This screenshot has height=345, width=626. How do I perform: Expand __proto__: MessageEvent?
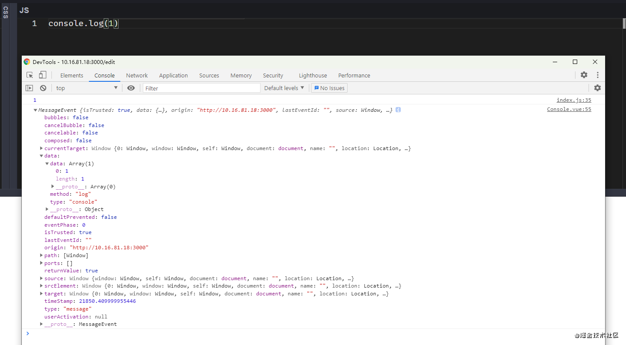coord(41,324)
